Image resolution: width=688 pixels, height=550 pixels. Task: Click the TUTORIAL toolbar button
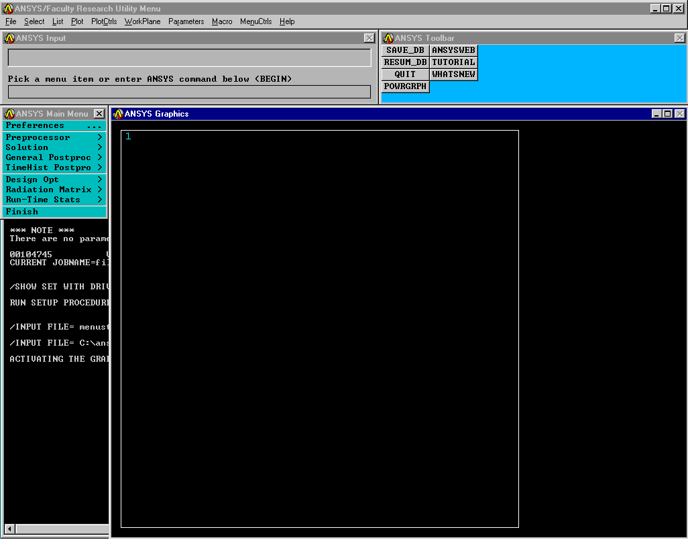[453, 62]
